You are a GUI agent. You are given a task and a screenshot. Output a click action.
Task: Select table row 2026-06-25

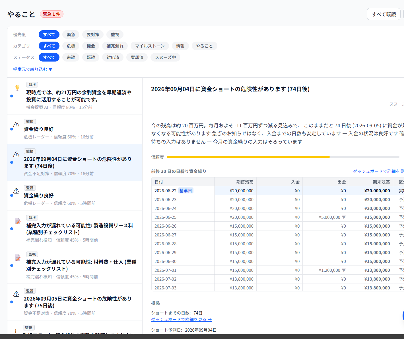[x=278, y=217]
